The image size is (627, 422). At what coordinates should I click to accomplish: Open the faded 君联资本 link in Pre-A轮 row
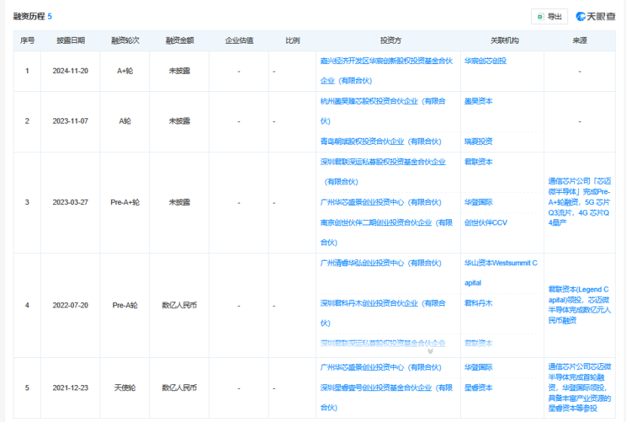pyautogui.click(x=478, y=343)
